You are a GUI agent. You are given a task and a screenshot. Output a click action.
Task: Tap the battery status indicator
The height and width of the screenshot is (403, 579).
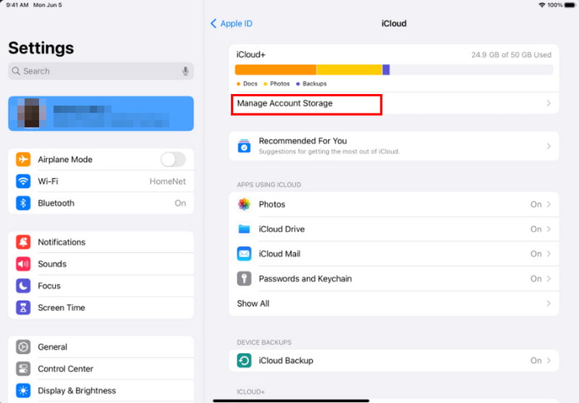(570, 5)
